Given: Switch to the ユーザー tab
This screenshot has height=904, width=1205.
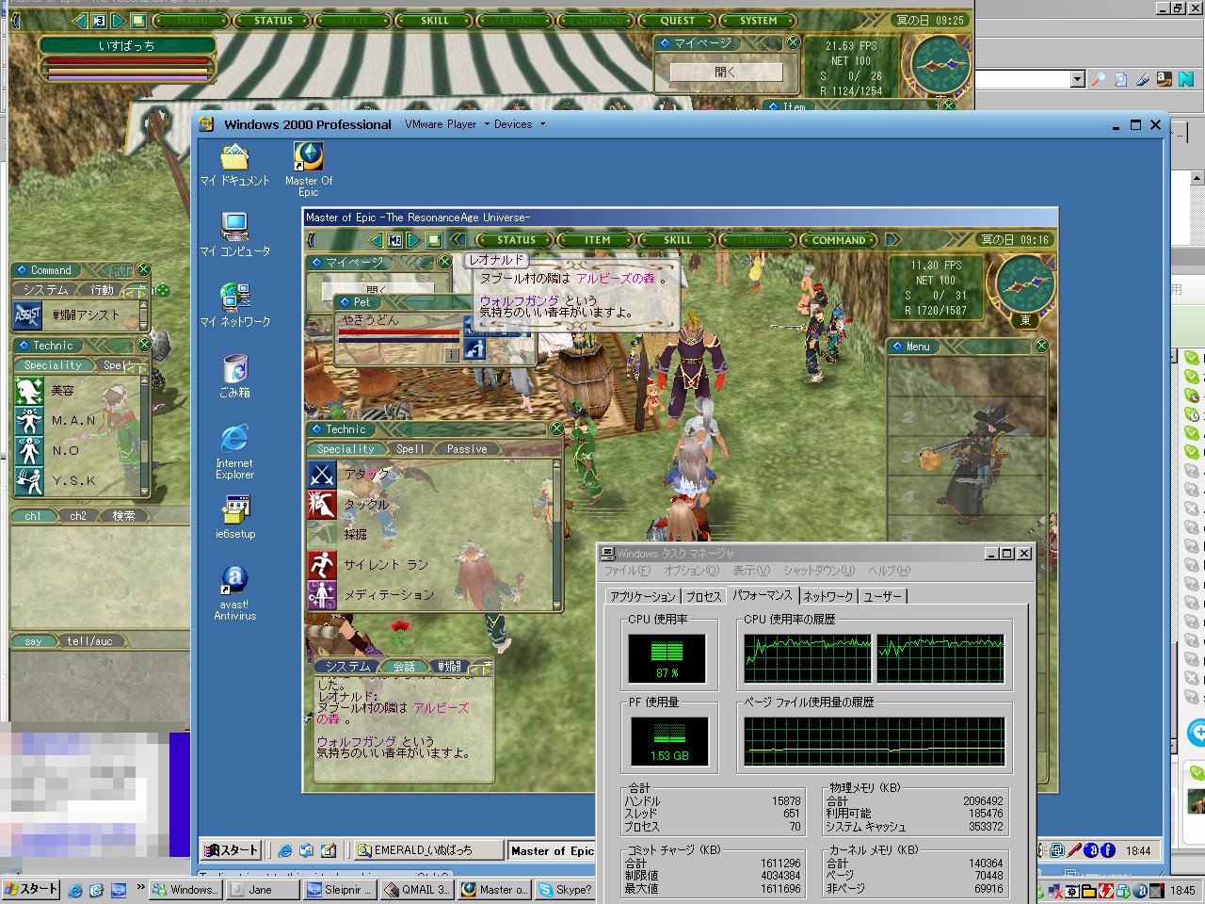Looking at the screenshot, I should pos(883,597).
